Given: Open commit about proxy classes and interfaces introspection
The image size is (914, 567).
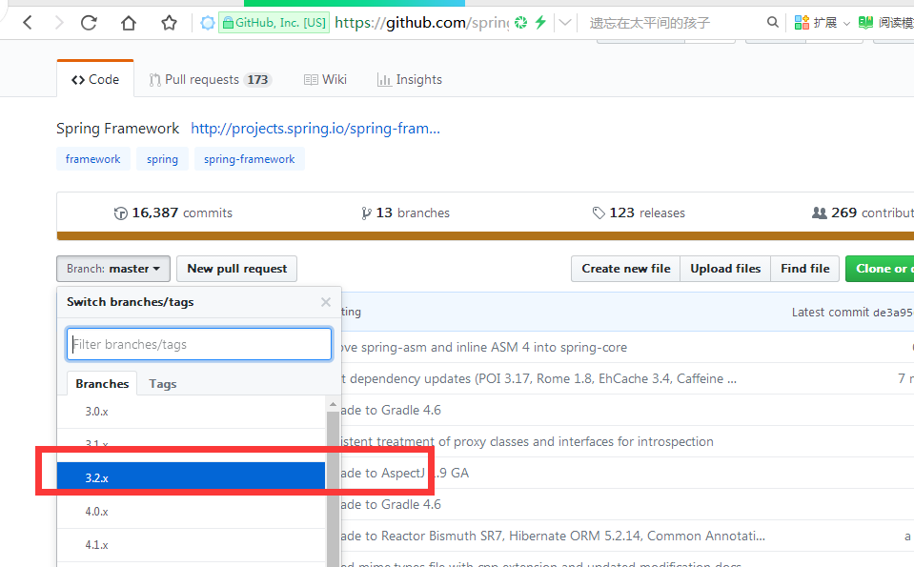Looking at the screenshot, I should pyautogui.click(x=527, y=442).
